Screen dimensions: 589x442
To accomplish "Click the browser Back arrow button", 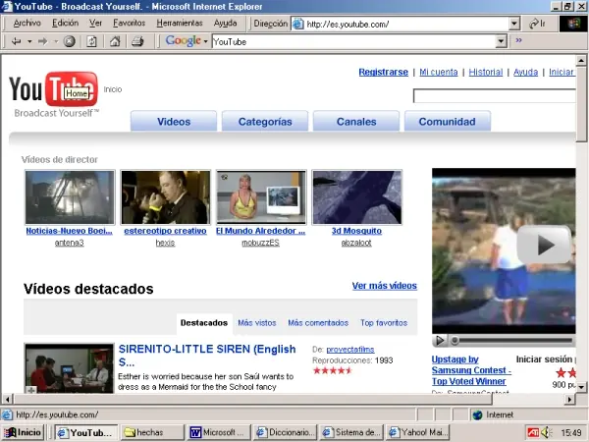I will pyautogui.click(x=16, y=41).
